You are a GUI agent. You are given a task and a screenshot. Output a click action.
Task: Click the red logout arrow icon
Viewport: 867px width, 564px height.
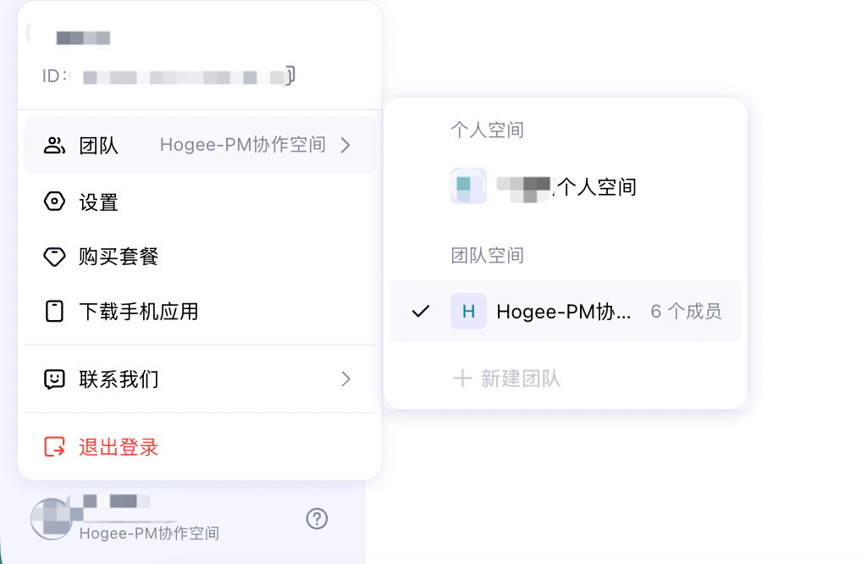pos(54,447)
